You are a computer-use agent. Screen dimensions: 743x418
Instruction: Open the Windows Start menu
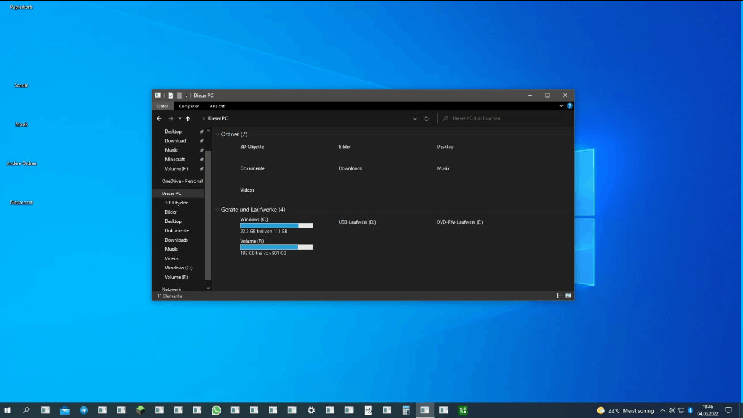point(8,410)
